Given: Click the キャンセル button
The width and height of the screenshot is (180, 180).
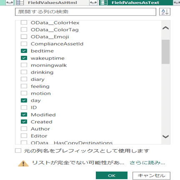Looking at the screenshot, I should tap(151, 175).
